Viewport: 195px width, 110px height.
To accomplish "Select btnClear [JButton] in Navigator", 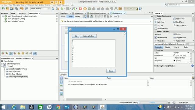I will pos(16,74).
